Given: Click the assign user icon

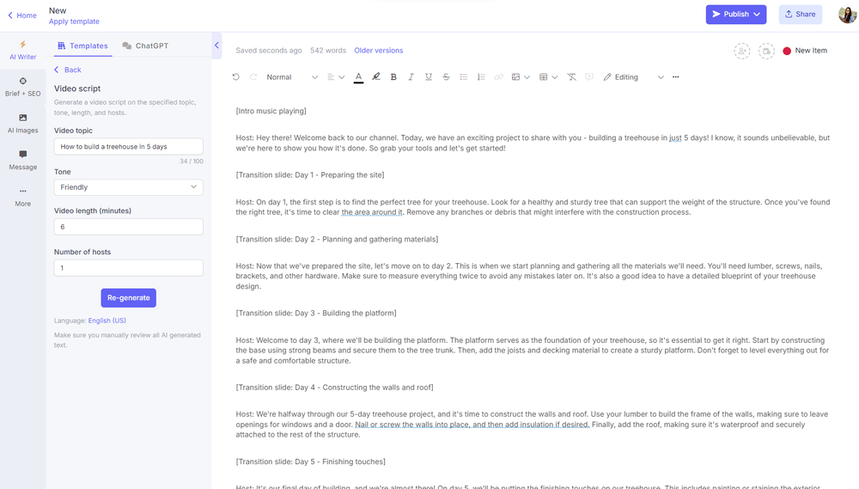Looking at the screenshot, I should 741,52.
